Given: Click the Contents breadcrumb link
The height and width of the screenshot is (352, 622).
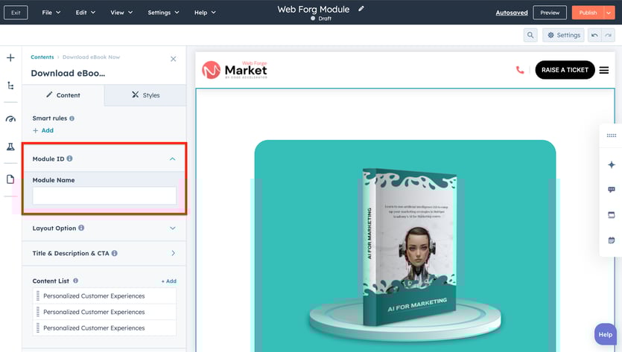Looking at the screenshot, I should (x=42, y=57).
